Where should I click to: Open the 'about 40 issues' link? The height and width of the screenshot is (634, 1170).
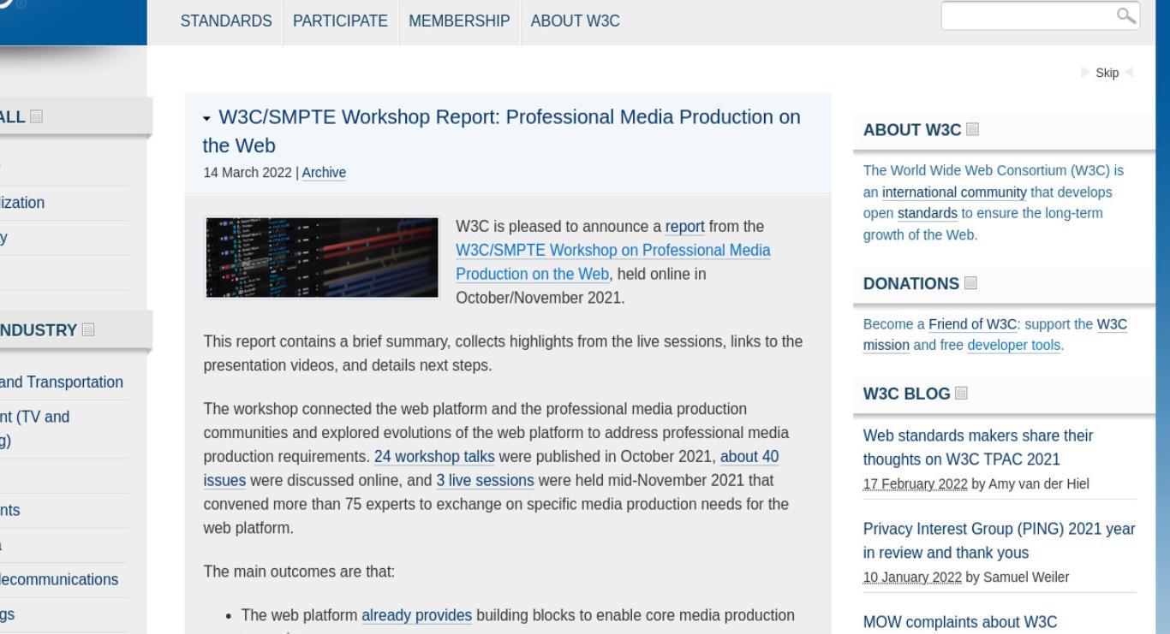pyautogui.click(x=491, y=468)
